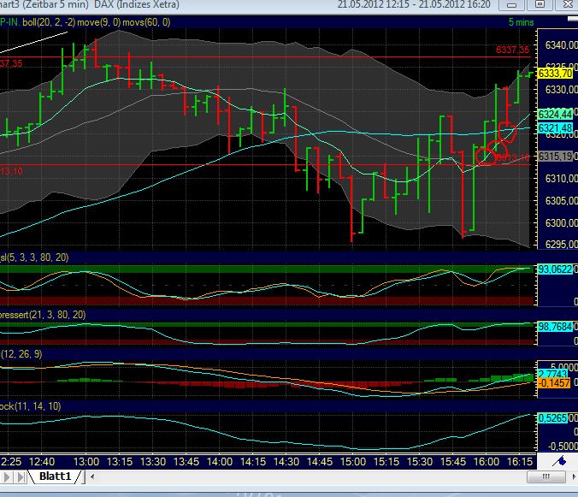Click the 21.05.2012 date range in title bar
This screenshot has width=578, height=497.
click(414, 5)
